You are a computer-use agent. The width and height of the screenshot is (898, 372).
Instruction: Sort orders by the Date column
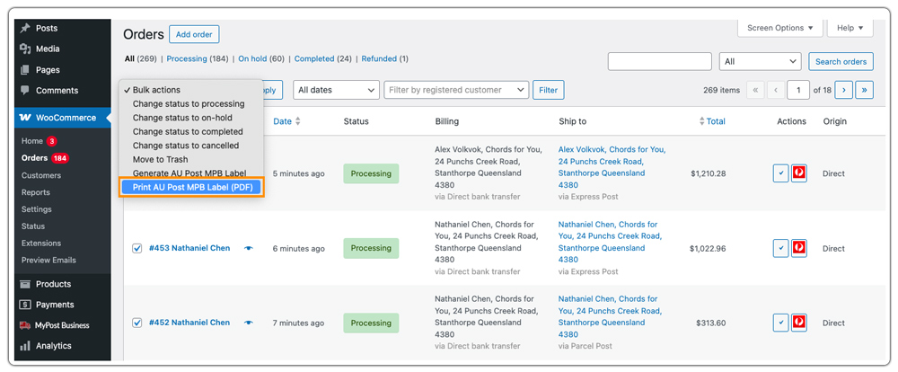click(x=286, y=121)
